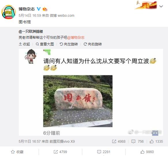
Task: Click the blue verified V badge
Action: click(x=39, y=9)
